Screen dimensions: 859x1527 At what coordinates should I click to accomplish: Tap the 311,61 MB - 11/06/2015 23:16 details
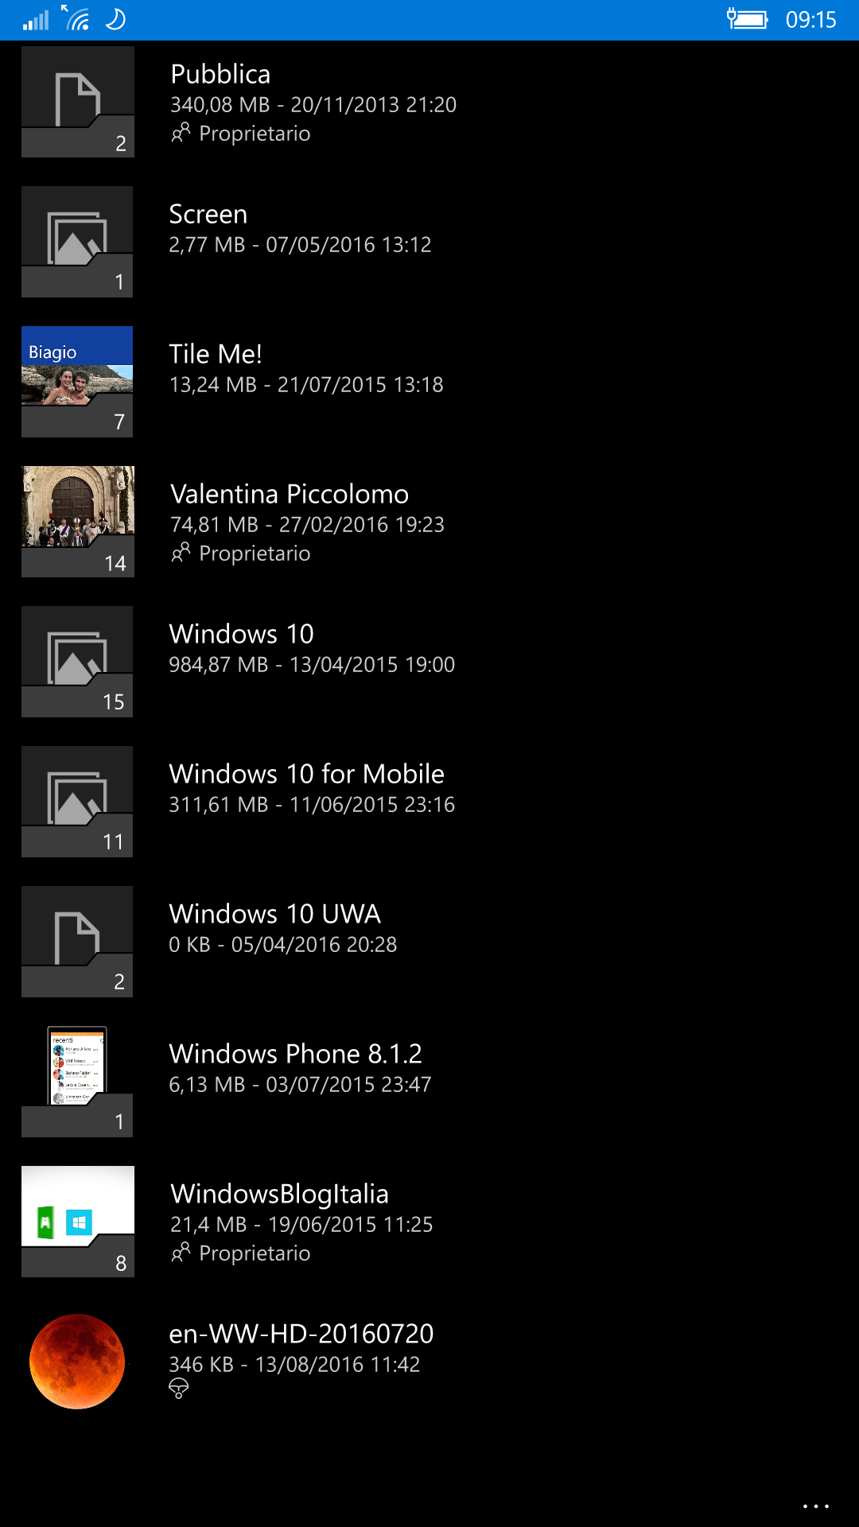coord(312,805)
